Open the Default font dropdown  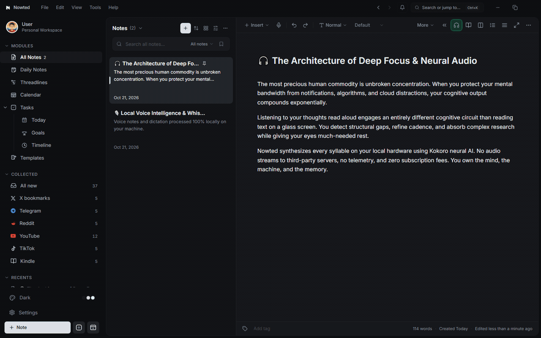coord(369,25)
